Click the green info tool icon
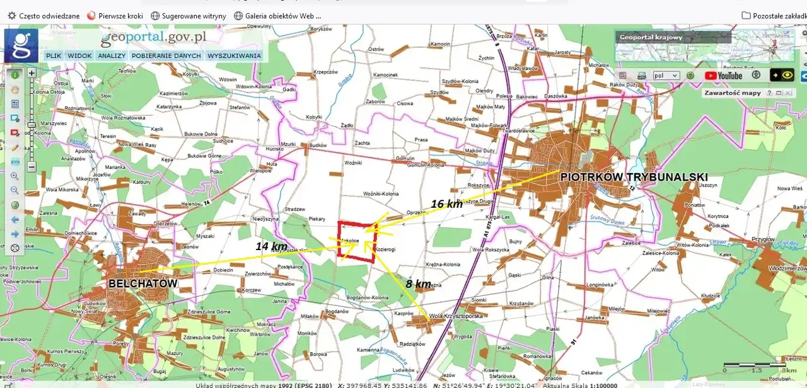 coord(15,74)
